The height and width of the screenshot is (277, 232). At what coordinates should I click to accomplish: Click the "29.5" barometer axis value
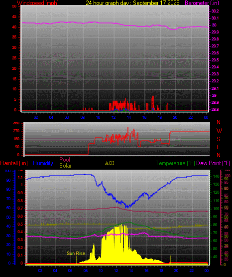(x=215, y=60)
